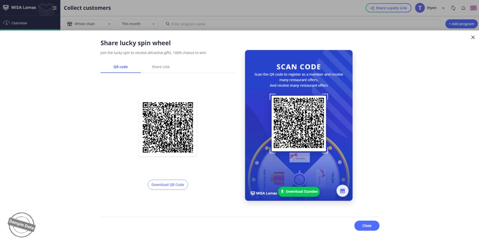Click the change background image icon
The height and width of the screenshot is (242, 479).
click(342, 191)
